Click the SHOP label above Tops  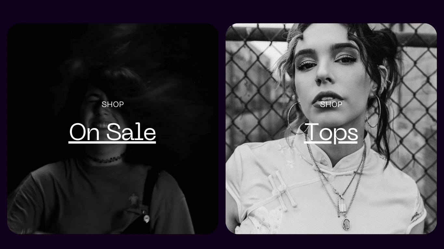coord(331,104)
